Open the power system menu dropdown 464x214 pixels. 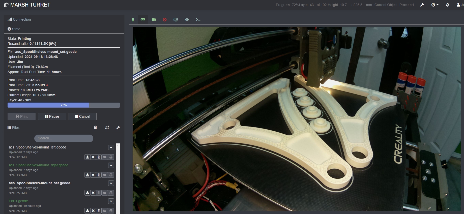pos(435,5)
